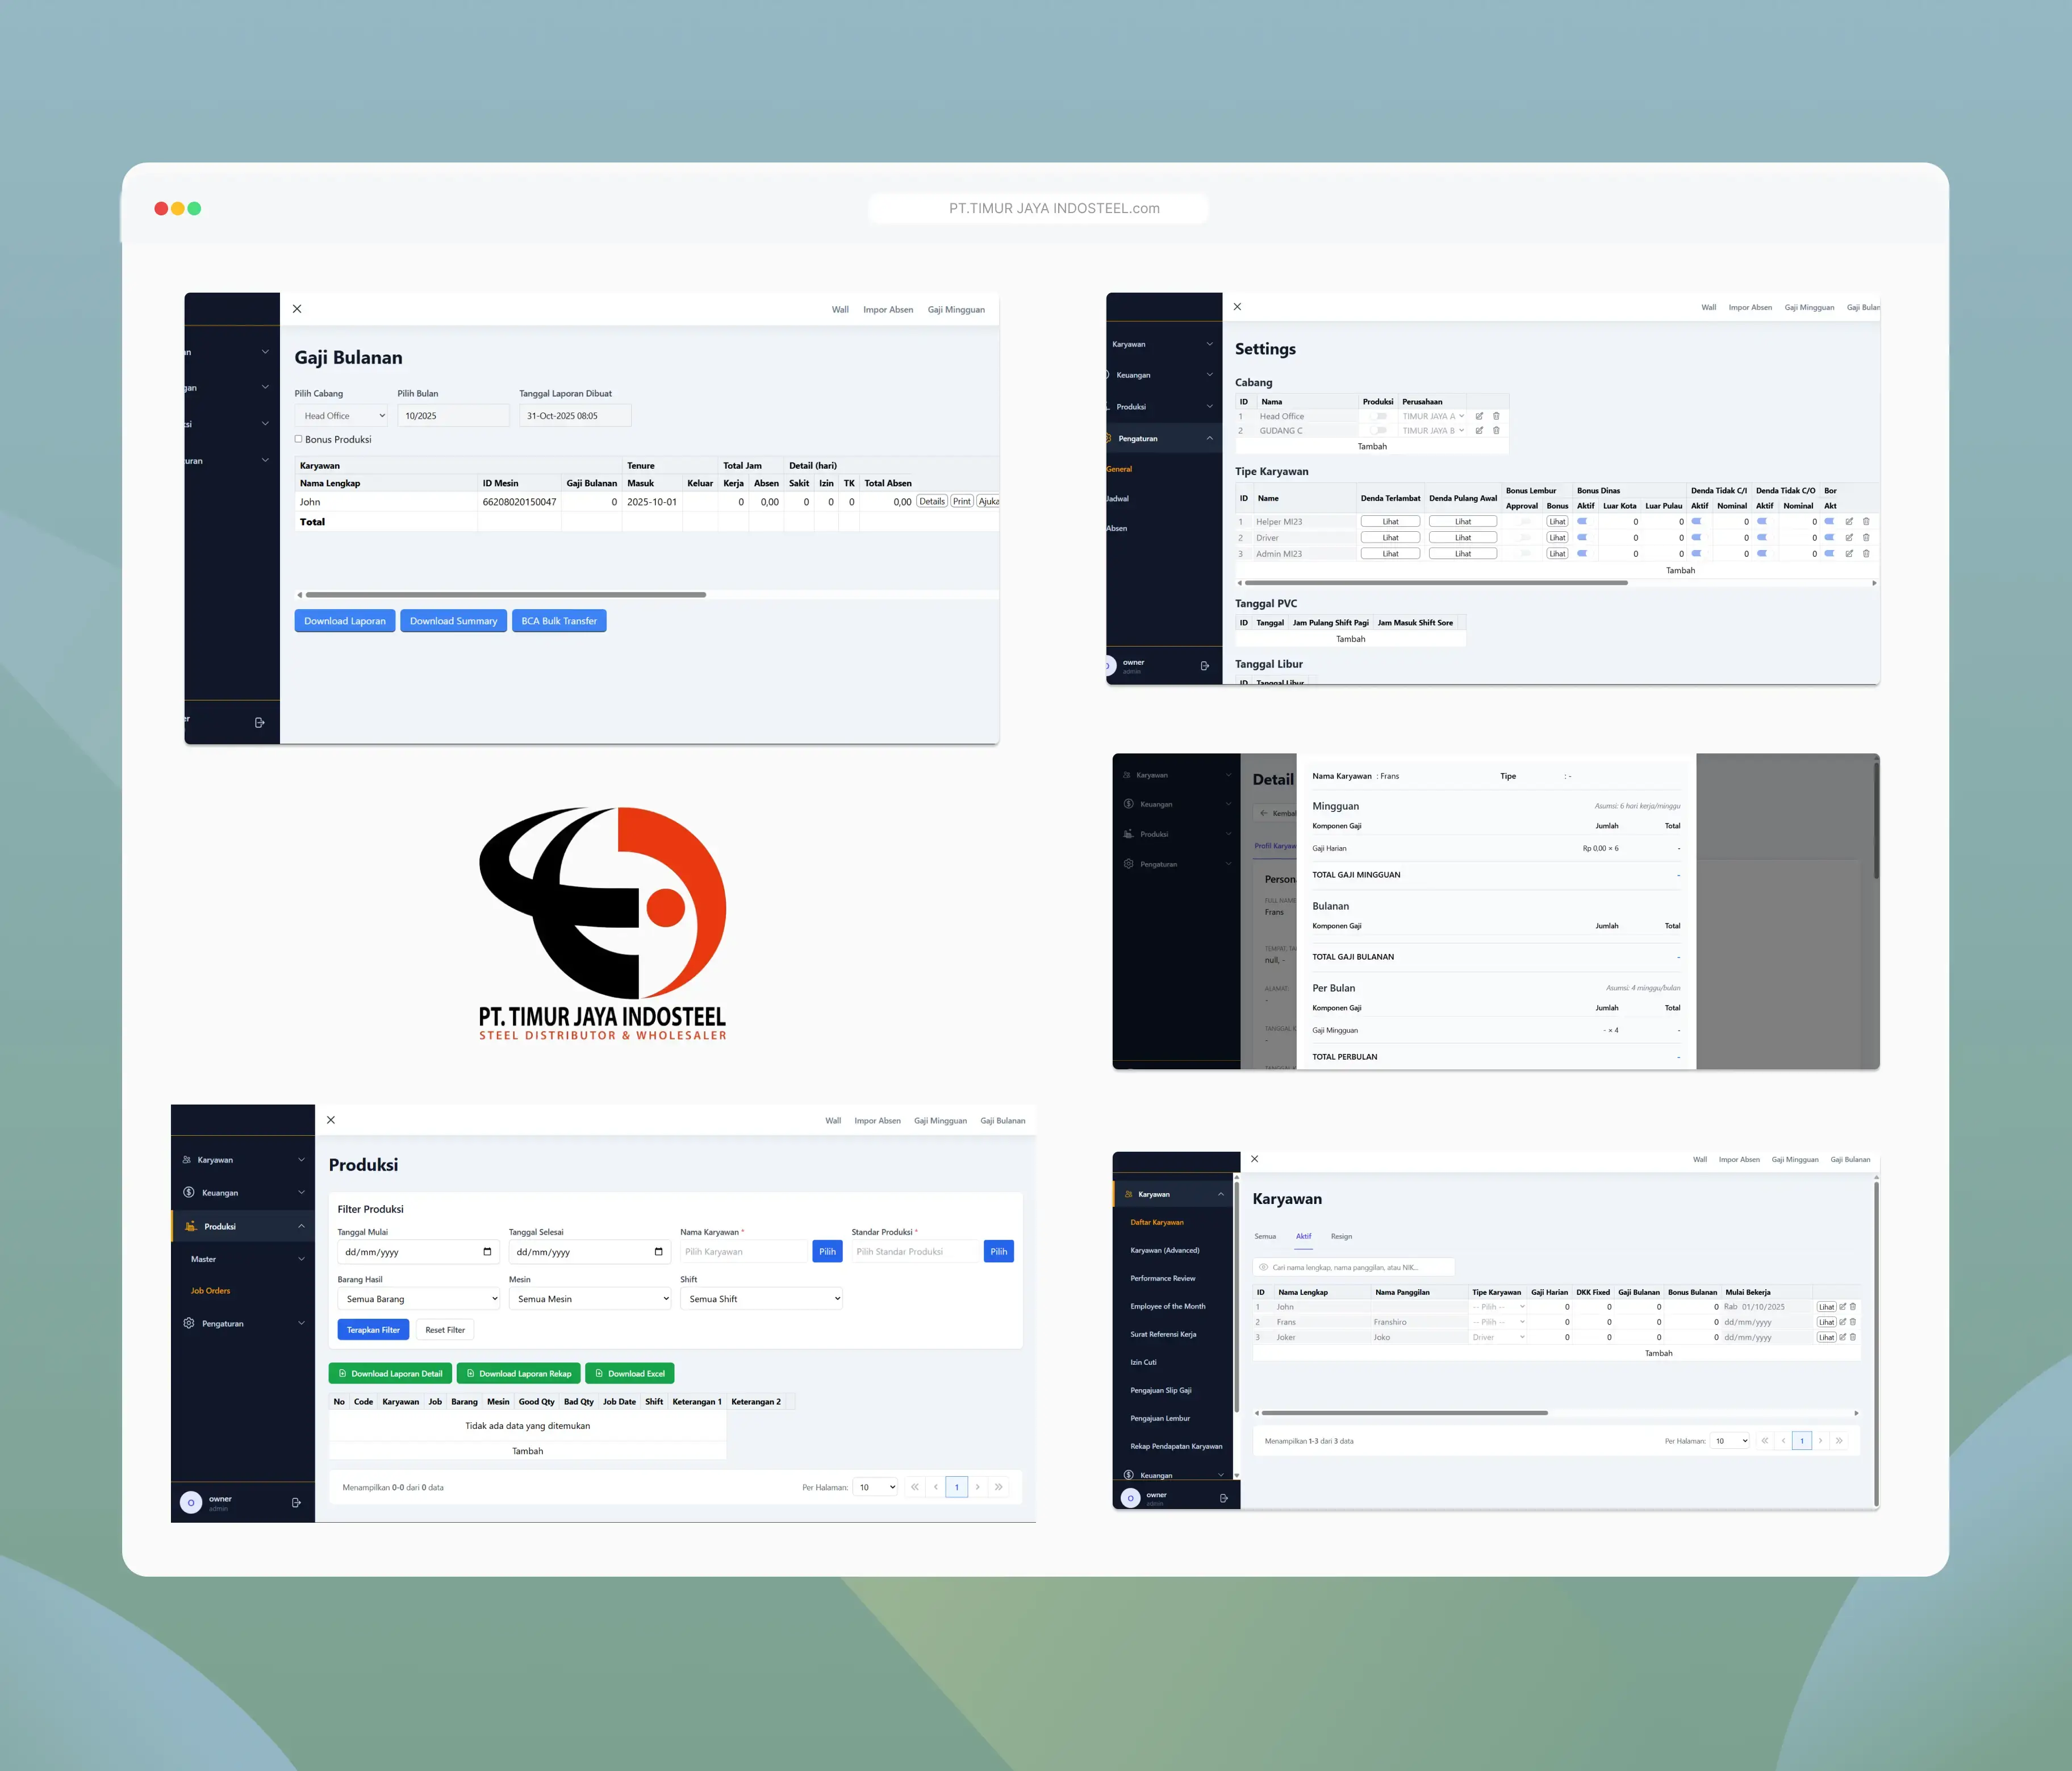This screenshot has height=1771, width=2072.
Task: Click the Gaji Bulanan horizontal scrollbar
Action: coord(506,595)
